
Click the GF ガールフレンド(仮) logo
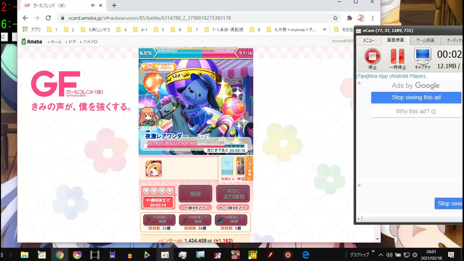[67, 84]
